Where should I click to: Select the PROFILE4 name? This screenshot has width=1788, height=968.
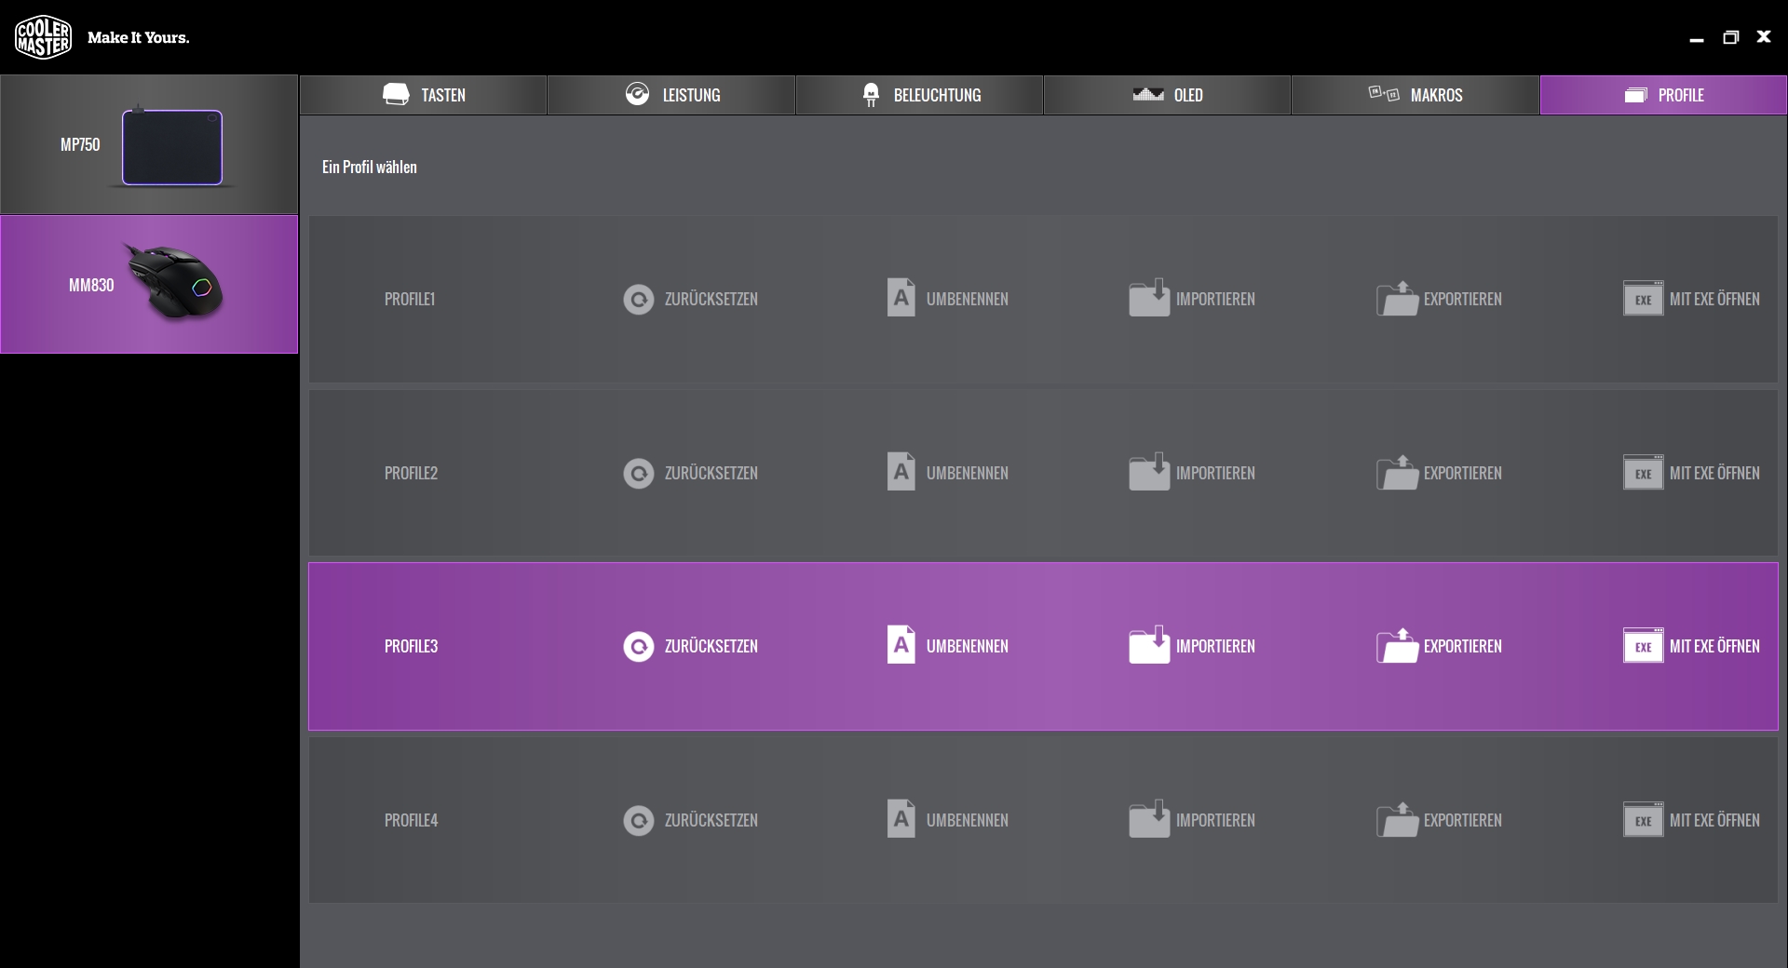411,820
